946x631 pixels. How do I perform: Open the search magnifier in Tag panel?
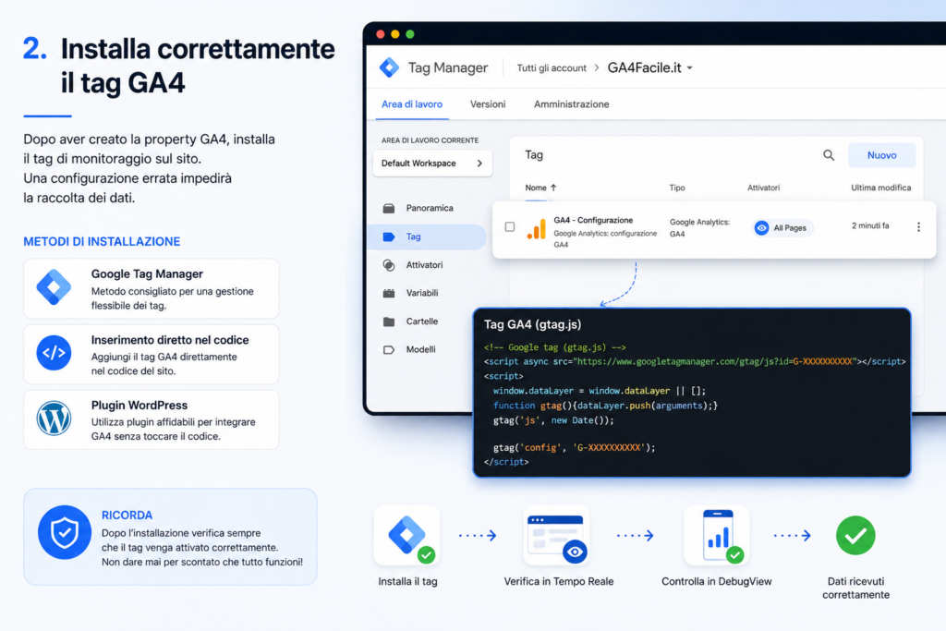click(829, 155)
